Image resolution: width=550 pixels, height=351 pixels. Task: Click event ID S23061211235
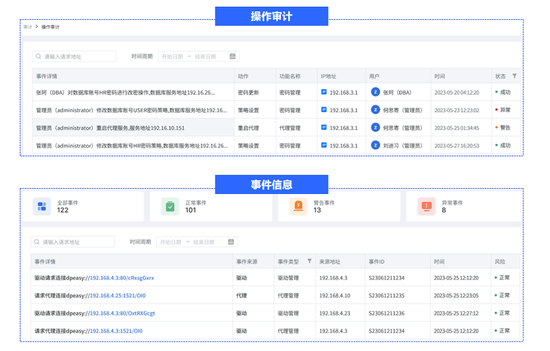click(386, 295)
